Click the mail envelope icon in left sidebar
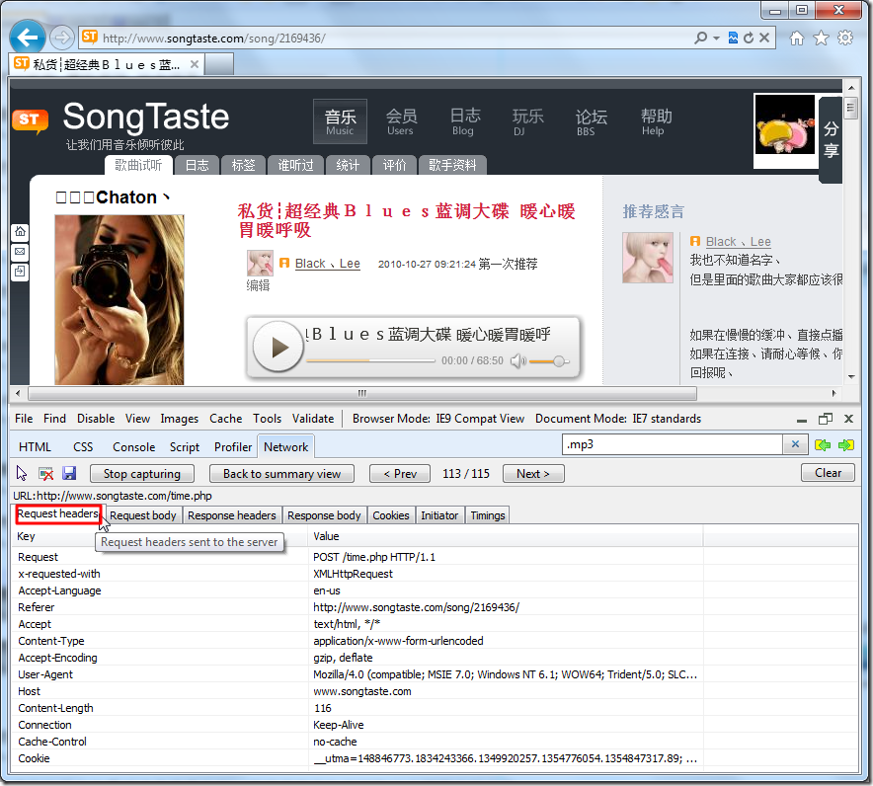873x786 pixels. [20, 252]
